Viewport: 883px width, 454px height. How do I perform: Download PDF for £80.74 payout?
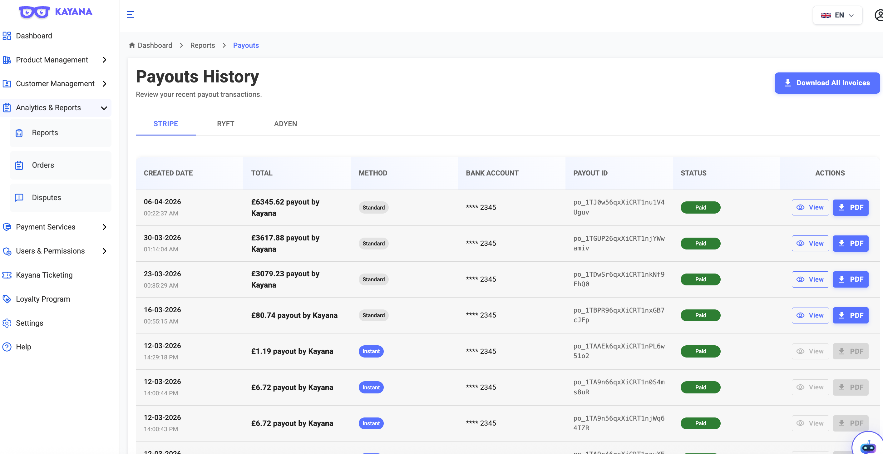click(851, 315)
